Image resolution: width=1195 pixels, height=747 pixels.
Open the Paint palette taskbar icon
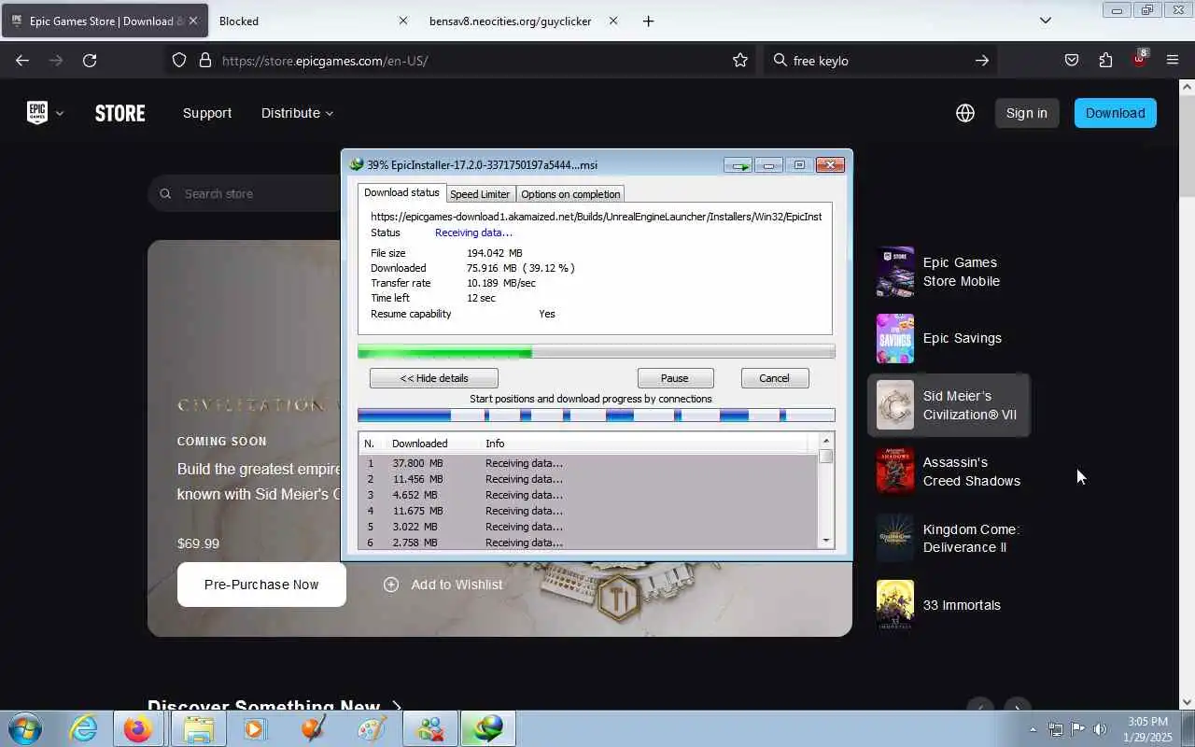(372, 728)
